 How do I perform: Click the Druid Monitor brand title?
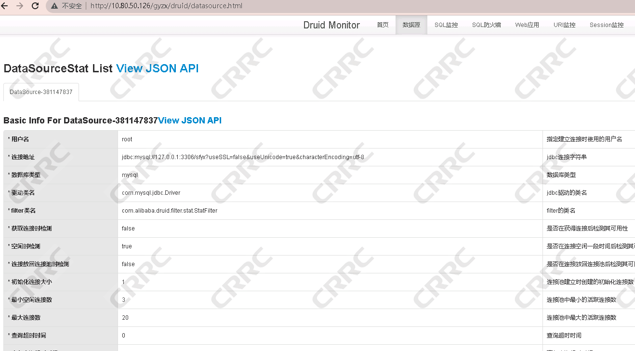(x=331, y=25)
